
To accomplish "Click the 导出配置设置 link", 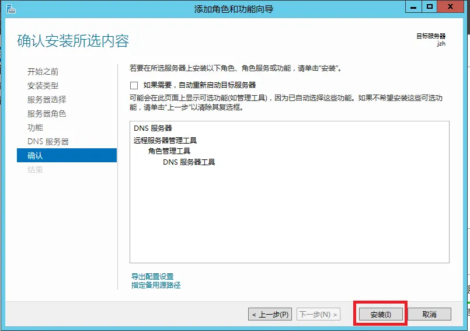I will click(x=152, y=277).
